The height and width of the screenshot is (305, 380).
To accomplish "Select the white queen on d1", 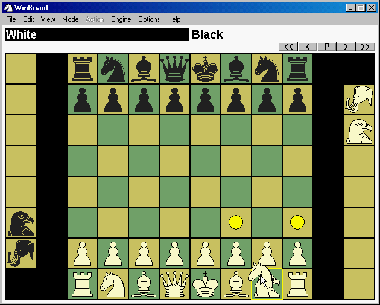I will [174, 284].
